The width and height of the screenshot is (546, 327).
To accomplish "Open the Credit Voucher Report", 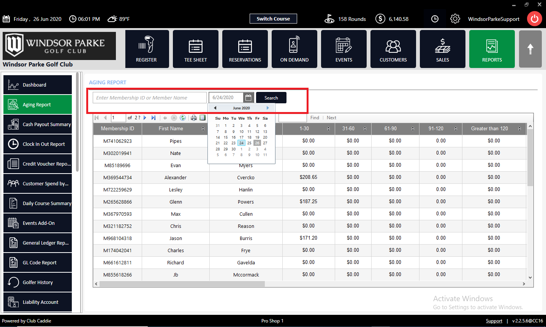I will [x=38, y=164].
